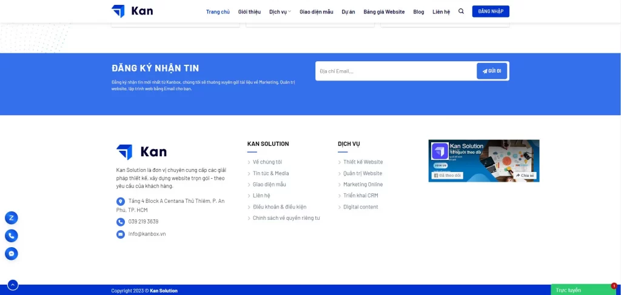Open Giao diện mẫu footer link
This screenshot has height=295, width=621.
point(269,184)
